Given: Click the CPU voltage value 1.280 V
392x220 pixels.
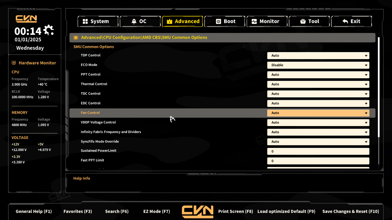Looking at the screenshot, I should point(43,97).
